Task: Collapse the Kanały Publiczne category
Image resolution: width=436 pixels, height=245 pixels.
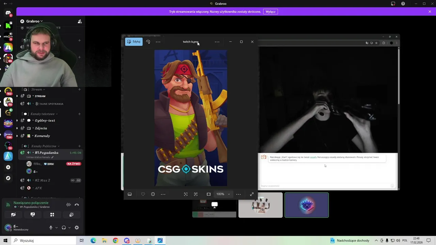Action: click(45, 146)
